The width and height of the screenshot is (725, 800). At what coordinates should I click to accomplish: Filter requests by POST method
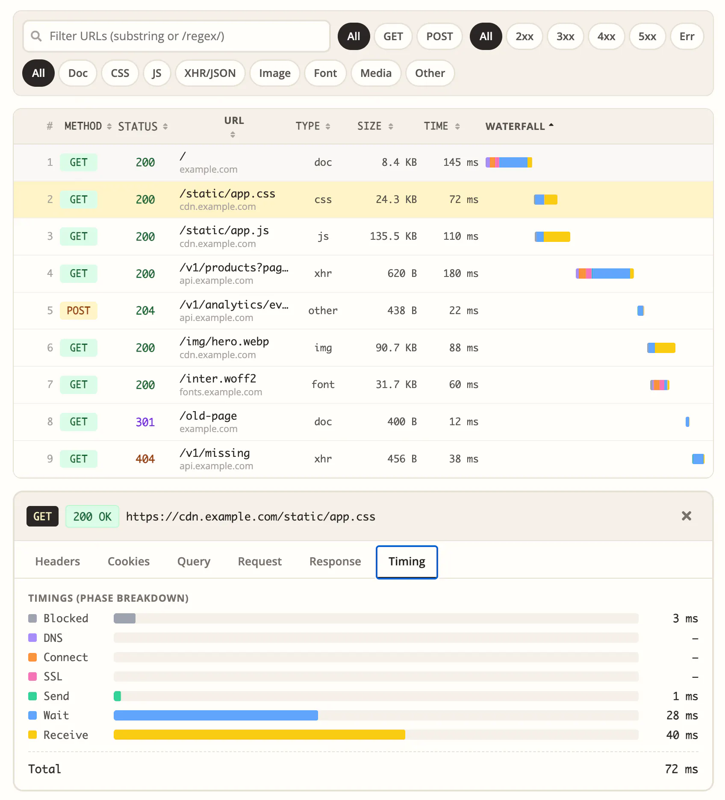(x=439, y=36)
